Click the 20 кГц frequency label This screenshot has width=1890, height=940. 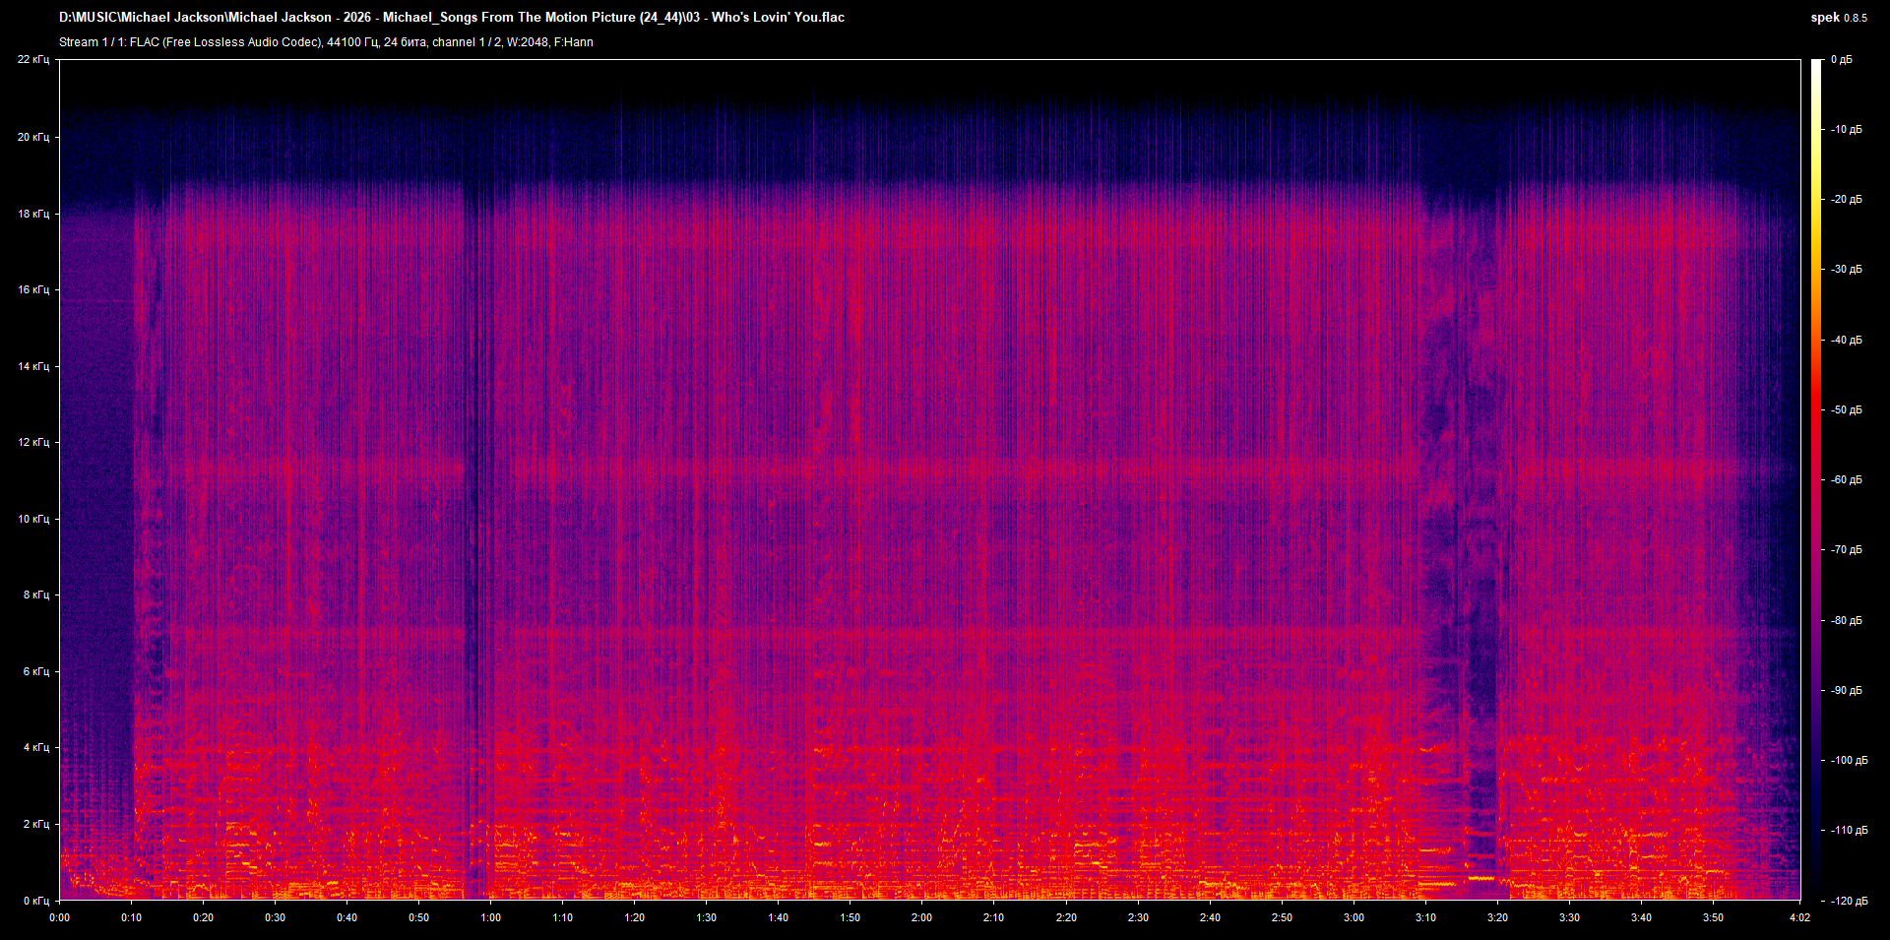[33, 137]
